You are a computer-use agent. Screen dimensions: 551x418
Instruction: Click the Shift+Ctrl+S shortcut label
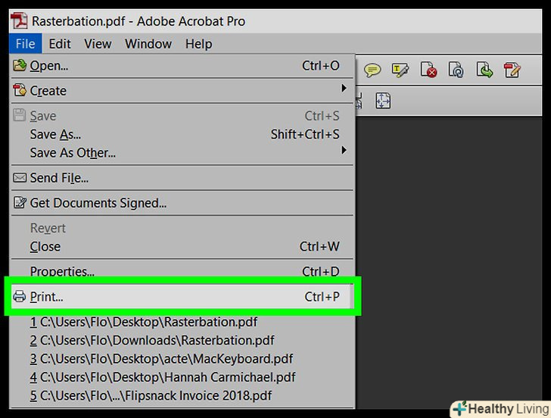tap(305, 134)
